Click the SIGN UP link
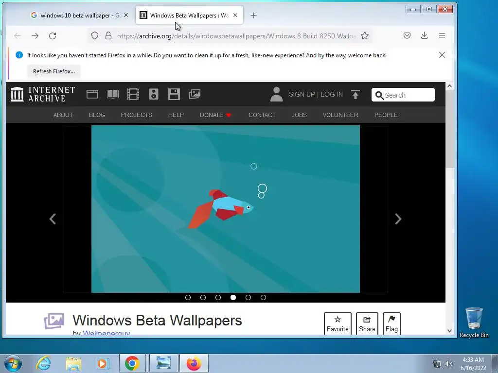 (302, 95)
